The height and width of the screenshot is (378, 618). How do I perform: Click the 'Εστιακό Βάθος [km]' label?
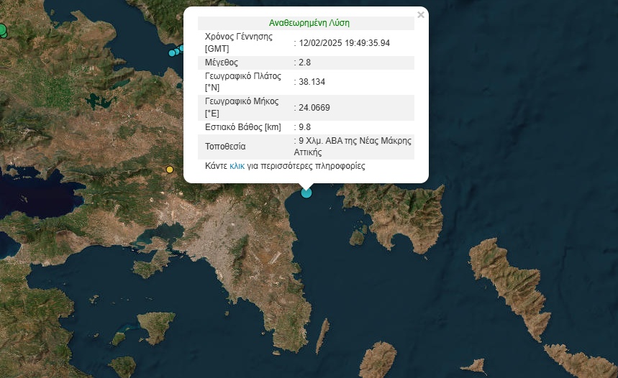click(x=242, y=127)
